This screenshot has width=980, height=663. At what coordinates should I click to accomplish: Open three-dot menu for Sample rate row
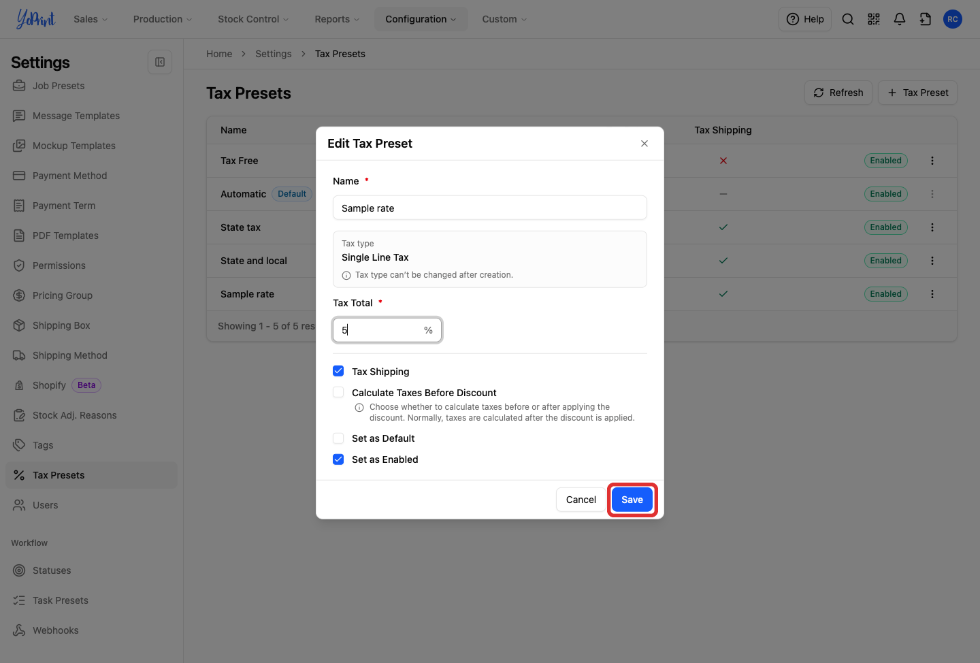coord(932,294)
